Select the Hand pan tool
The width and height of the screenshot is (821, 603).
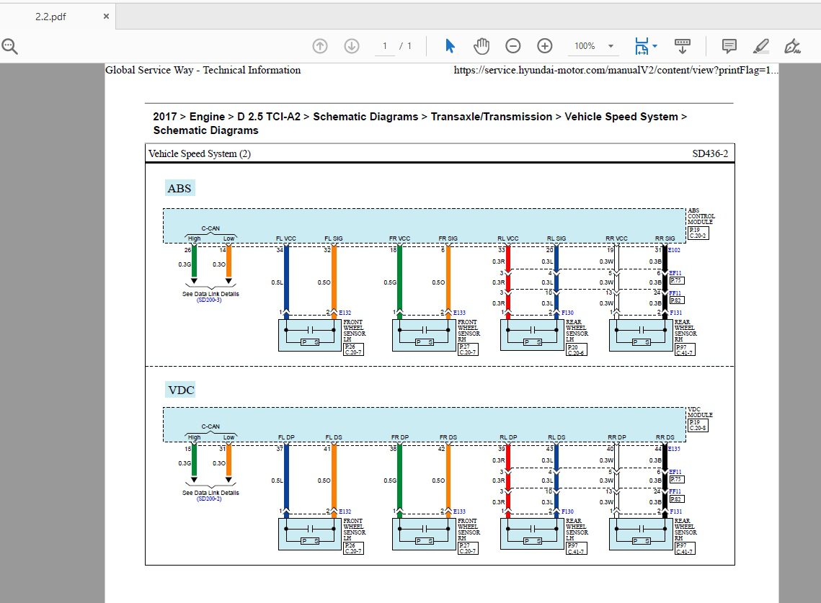tap(481, 46)
